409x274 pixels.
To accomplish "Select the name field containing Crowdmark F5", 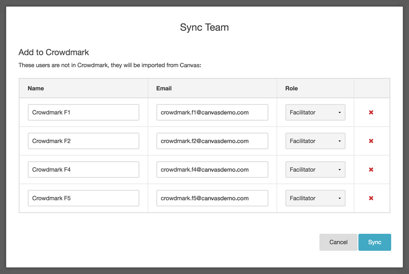I will pos(83,198).
